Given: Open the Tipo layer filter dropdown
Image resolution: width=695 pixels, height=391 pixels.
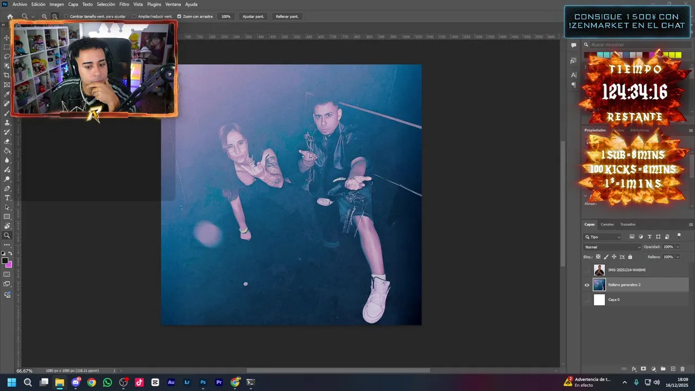Looking at the screenshot, I should pyautogui.click(x=603, y=237).
